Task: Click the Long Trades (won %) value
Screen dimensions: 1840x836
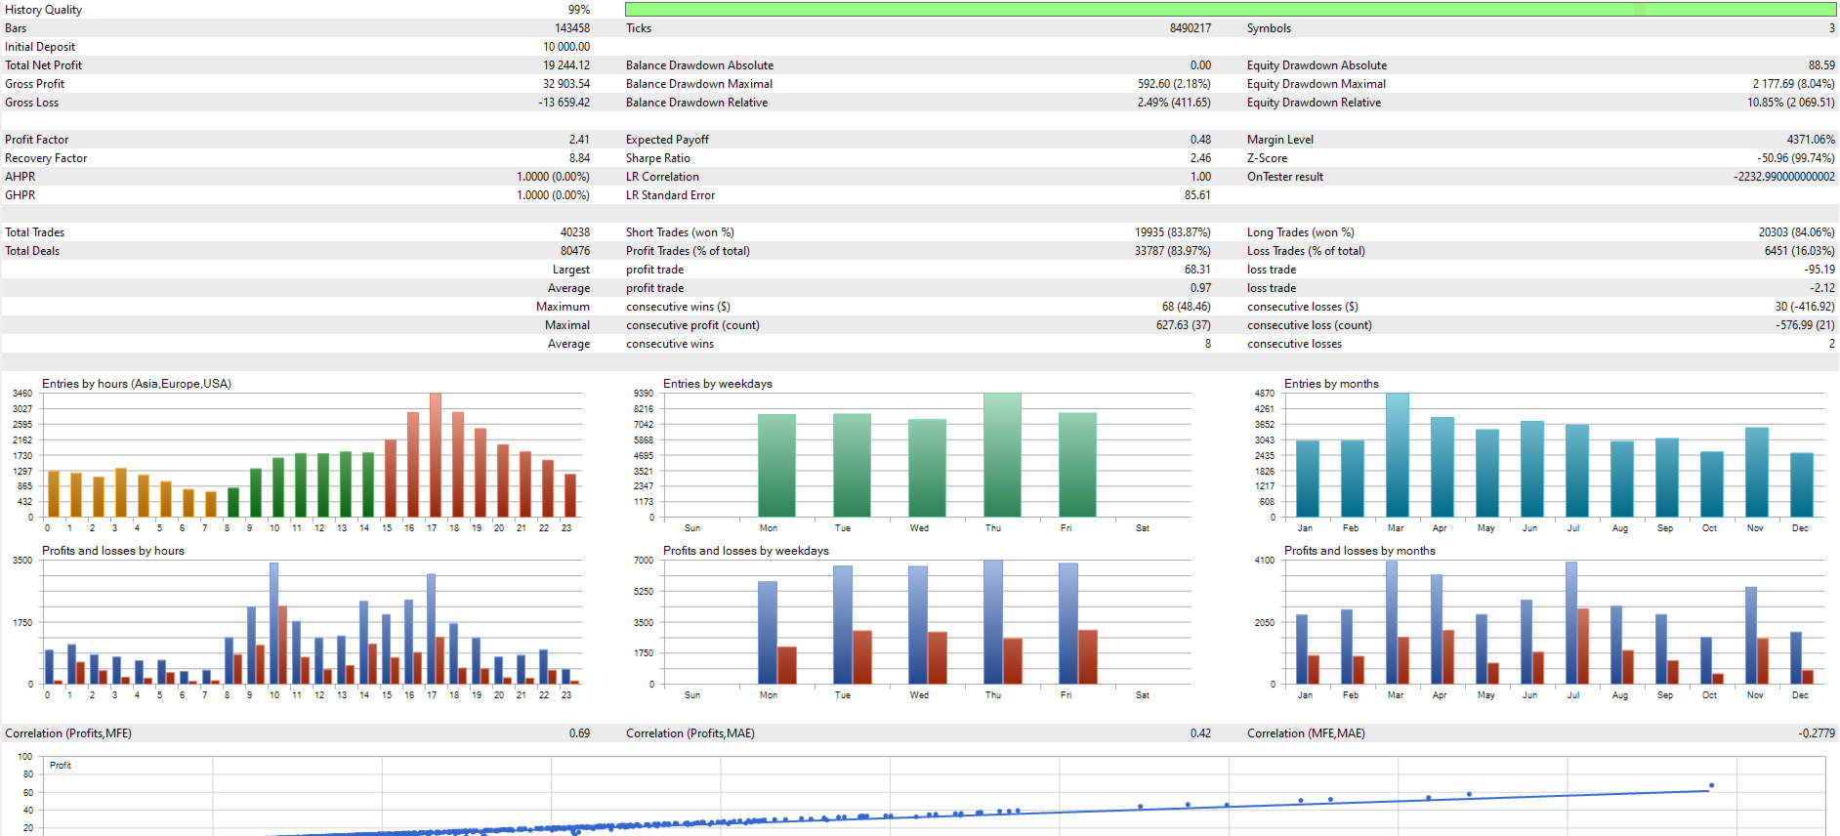Action: click(x=1796, y=232)
